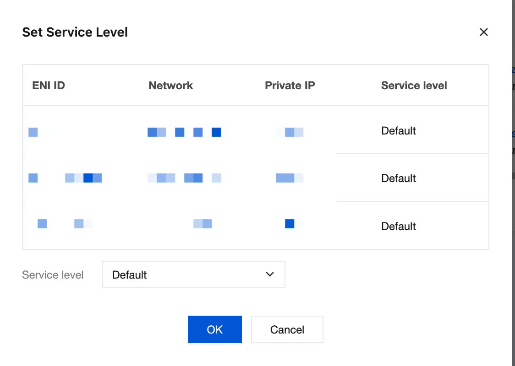The image size is (515, 366).
Task: Open the first row's Network entry
Action: [x=184, y=132]
